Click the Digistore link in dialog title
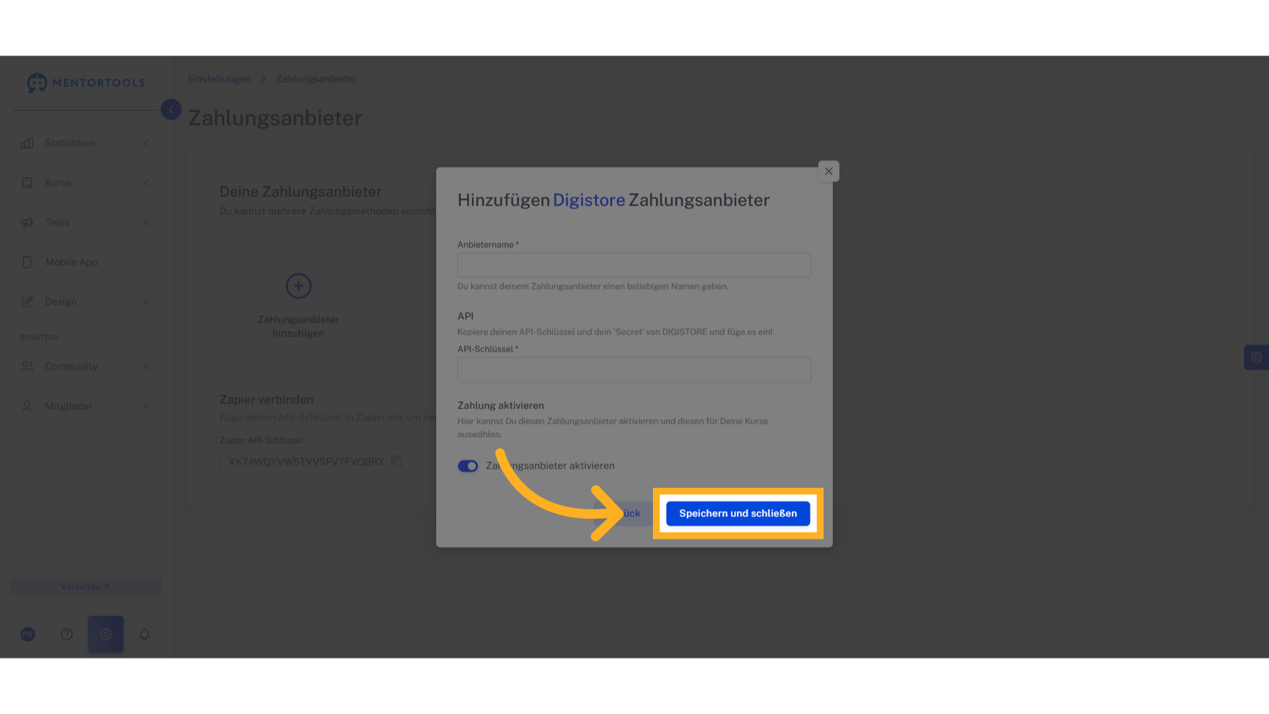The width and height of the screenshot is (1269, 714). click(589, 200)
